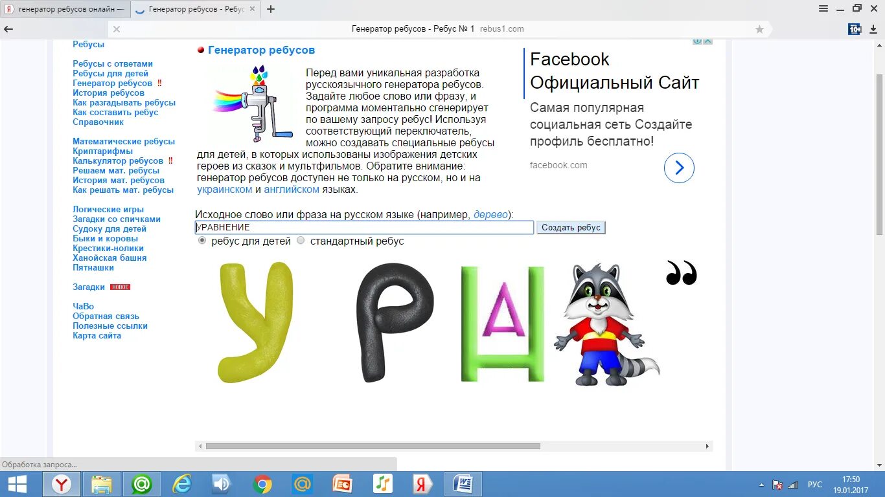Stop page loading with the X icon
This screenshot has width=885, height=497.
117,29
